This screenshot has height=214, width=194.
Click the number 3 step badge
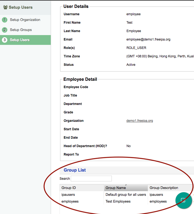[x=4, y=40]
